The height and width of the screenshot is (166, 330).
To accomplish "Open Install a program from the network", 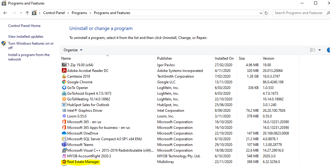I will click(29, 57).
